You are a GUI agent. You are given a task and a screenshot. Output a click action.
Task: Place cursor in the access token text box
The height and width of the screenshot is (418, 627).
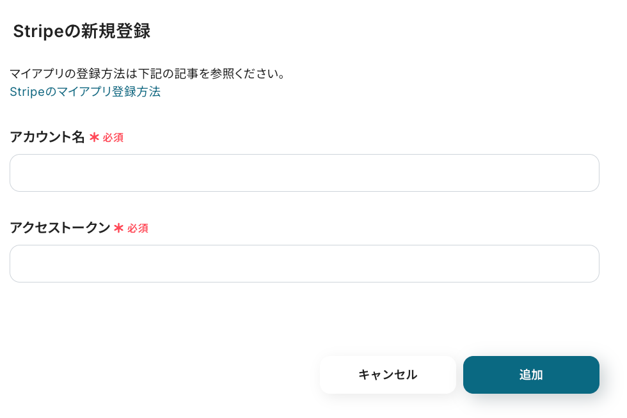click(x=304, y=263)
